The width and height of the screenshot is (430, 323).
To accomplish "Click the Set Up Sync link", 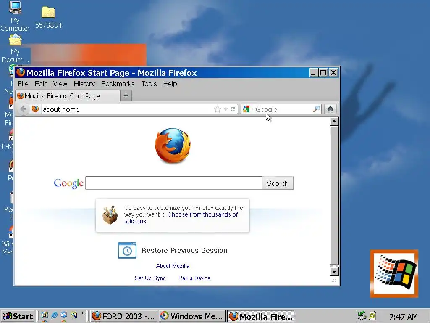I will tap(150, 278).
